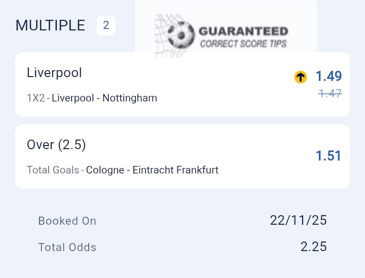Click the 1.51 odds value
The image size is (365, 278).
click(x=328, y=156)
